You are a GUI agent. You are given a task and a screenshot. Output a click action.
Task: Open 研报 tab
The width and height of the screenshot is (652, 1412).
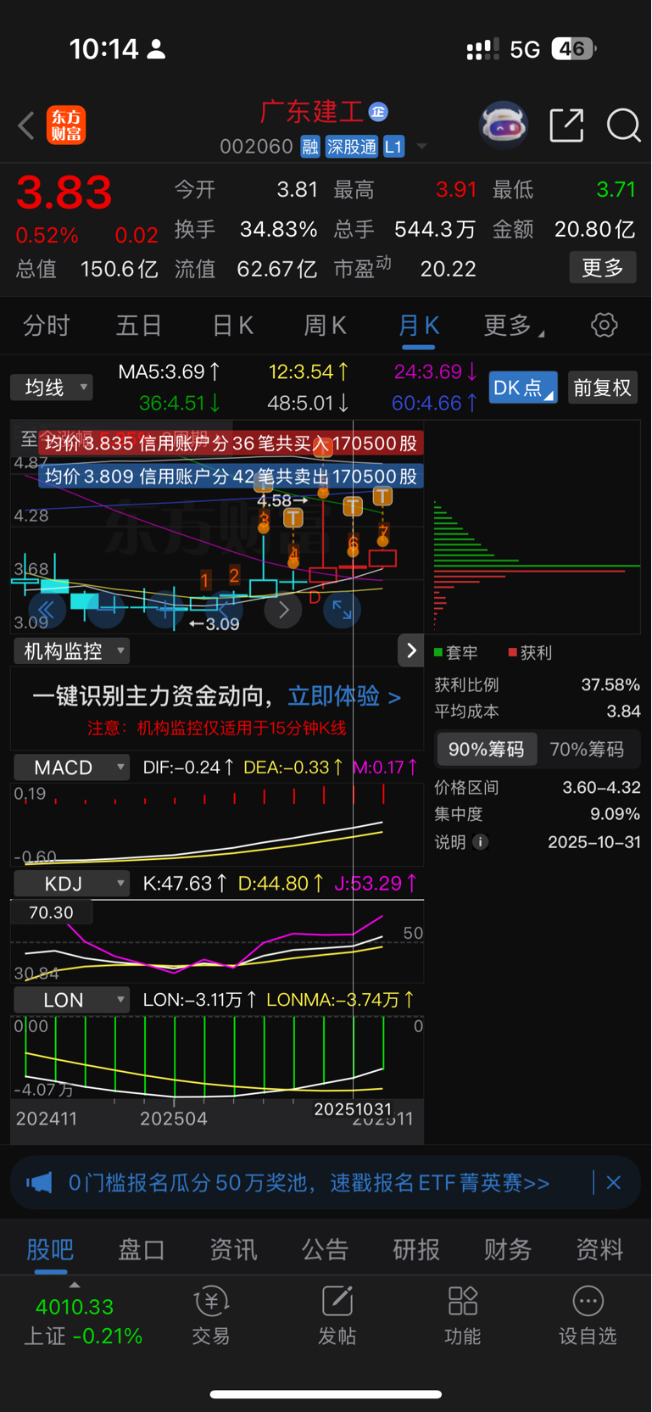point(416,1248)
